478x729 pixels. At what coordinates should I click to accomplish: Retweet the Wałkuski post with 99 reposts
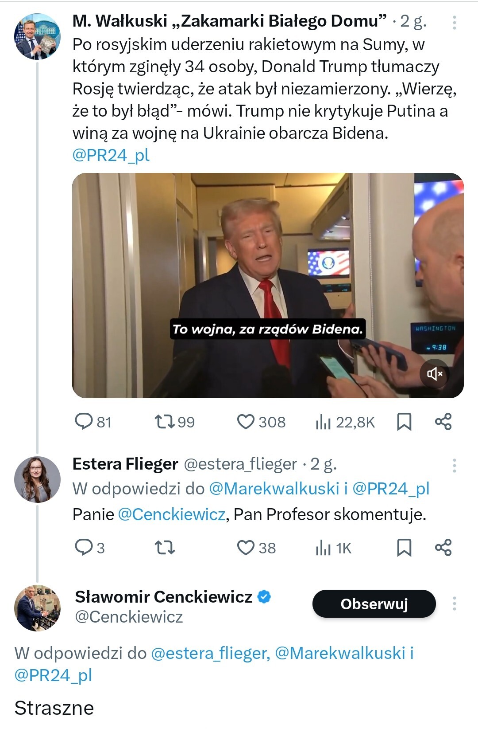(165, 422)
